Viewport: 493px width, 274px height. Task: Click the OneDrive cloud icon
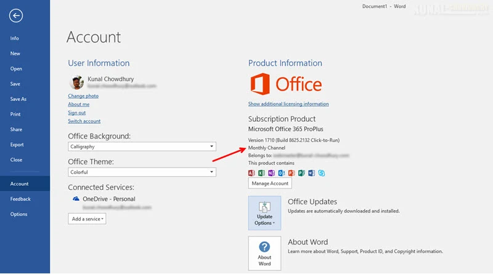pos(76,199)
